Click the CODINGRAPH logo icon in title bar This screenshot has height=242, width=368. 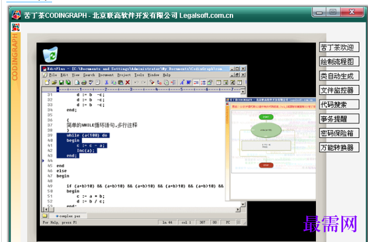pyautogui.click(x=16, y=15)
